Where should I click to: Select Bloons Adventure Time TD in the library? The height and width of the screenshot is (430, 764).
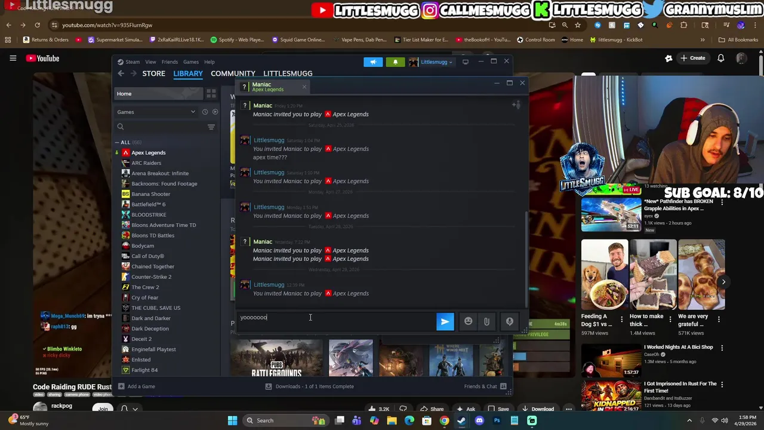tap(164, 225)
